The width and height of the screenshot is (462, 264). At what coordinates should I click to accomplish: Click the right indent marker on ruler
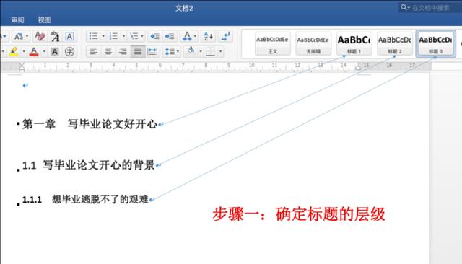(358, 67)
